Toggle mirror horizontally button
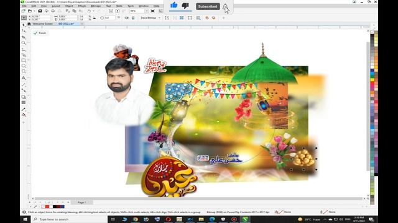398x223 pixels. (126, 18)
